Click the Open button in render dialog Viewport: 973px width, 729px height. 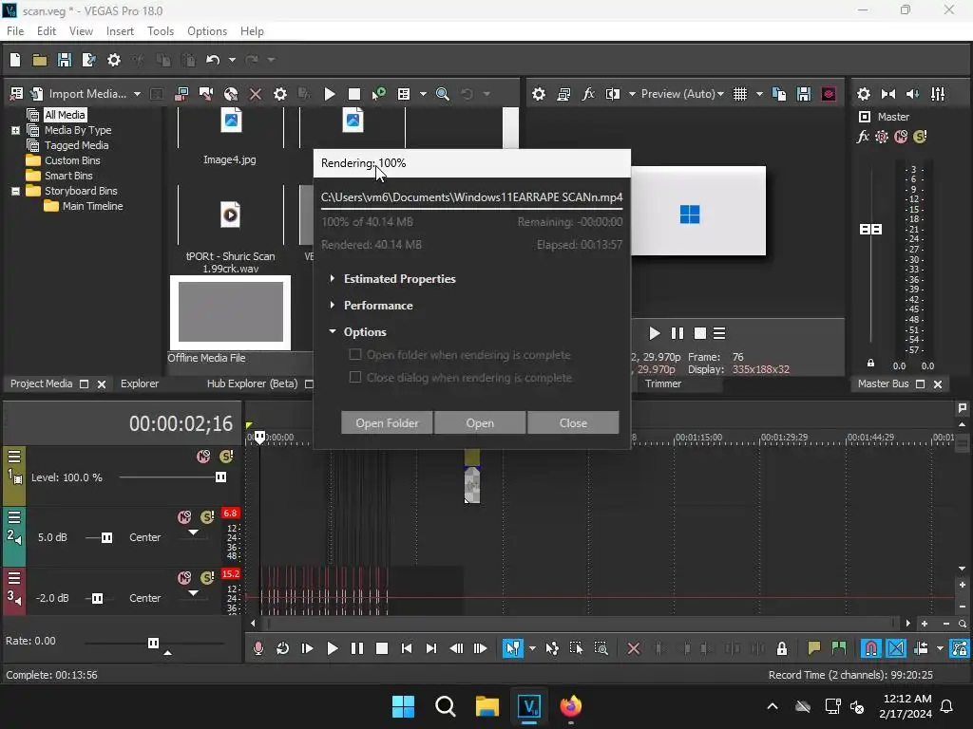[480, 422]
